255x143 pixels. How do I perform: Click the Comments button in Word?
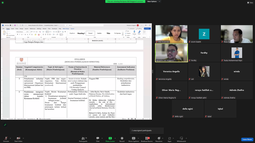(x=131, y=29)
